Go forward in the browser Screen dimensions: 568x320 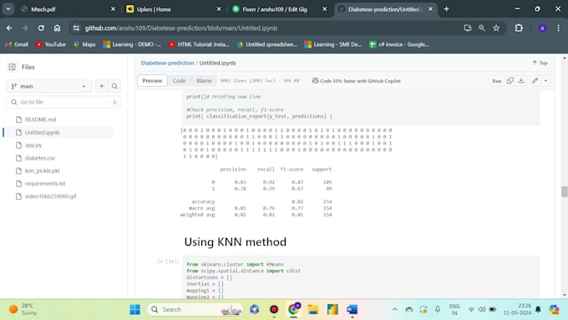click(25, 28)
